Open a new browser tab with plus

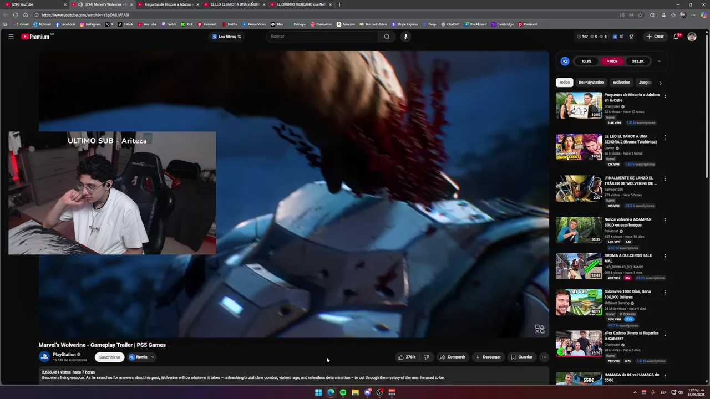[339, 4]
